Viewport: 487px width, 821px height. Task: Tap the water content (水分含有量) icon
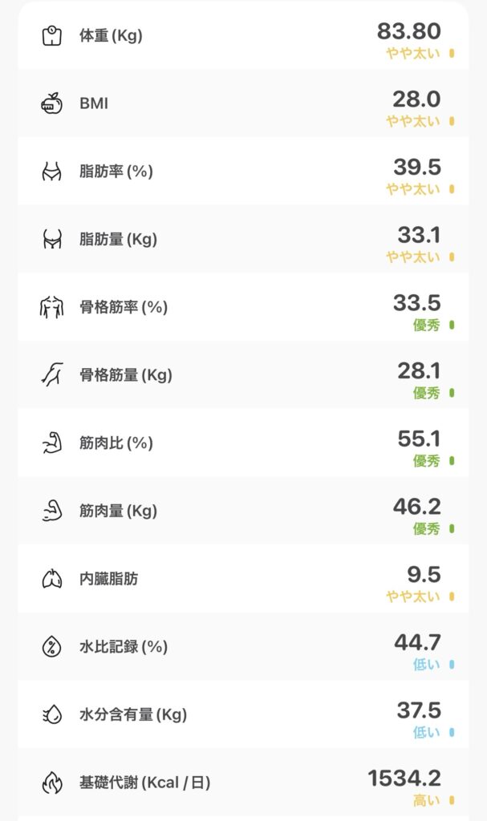pyautogui.click(x=52, y=714)
